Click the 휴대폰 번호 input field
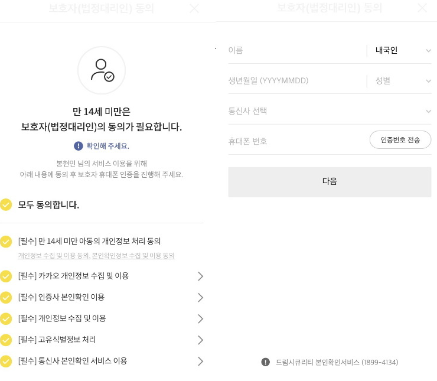 (x=298, y=141)
